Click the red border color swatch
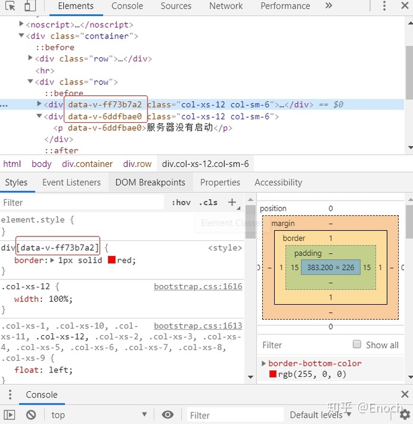The height and width of the screenshot is (424, 413). (112, 260)
